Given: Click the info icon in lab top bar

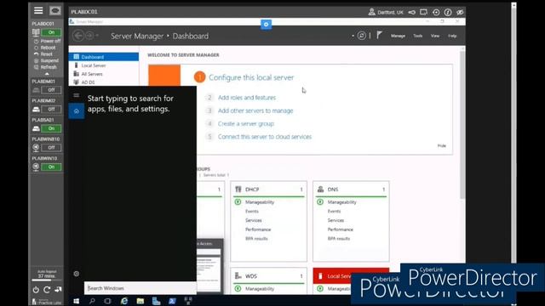Looking at the screenshot, I should coord(448,12).
